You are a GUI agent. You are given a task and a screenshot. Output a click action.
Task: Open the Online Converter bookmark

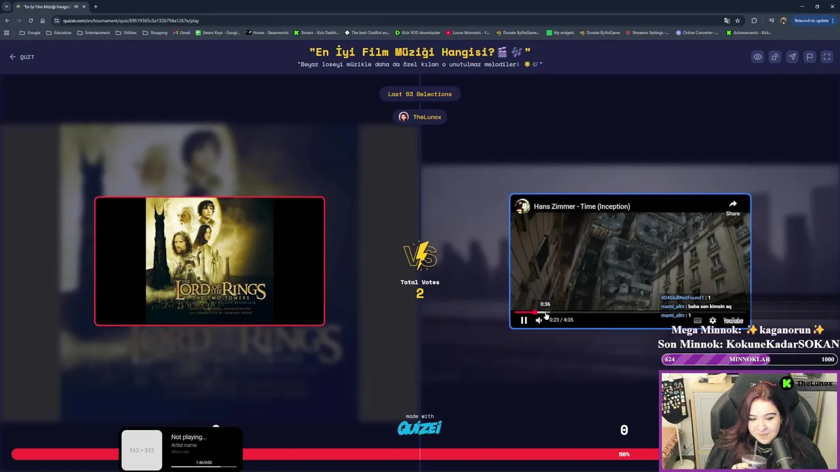coord(697,33)
